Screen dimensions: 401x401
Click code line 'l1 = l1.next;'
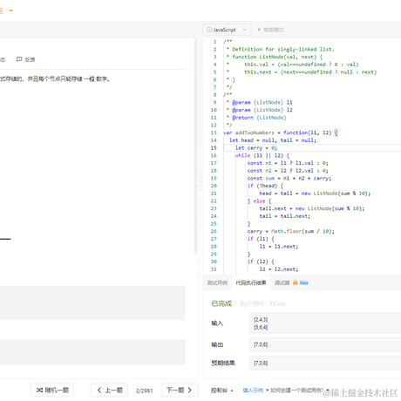279,247
